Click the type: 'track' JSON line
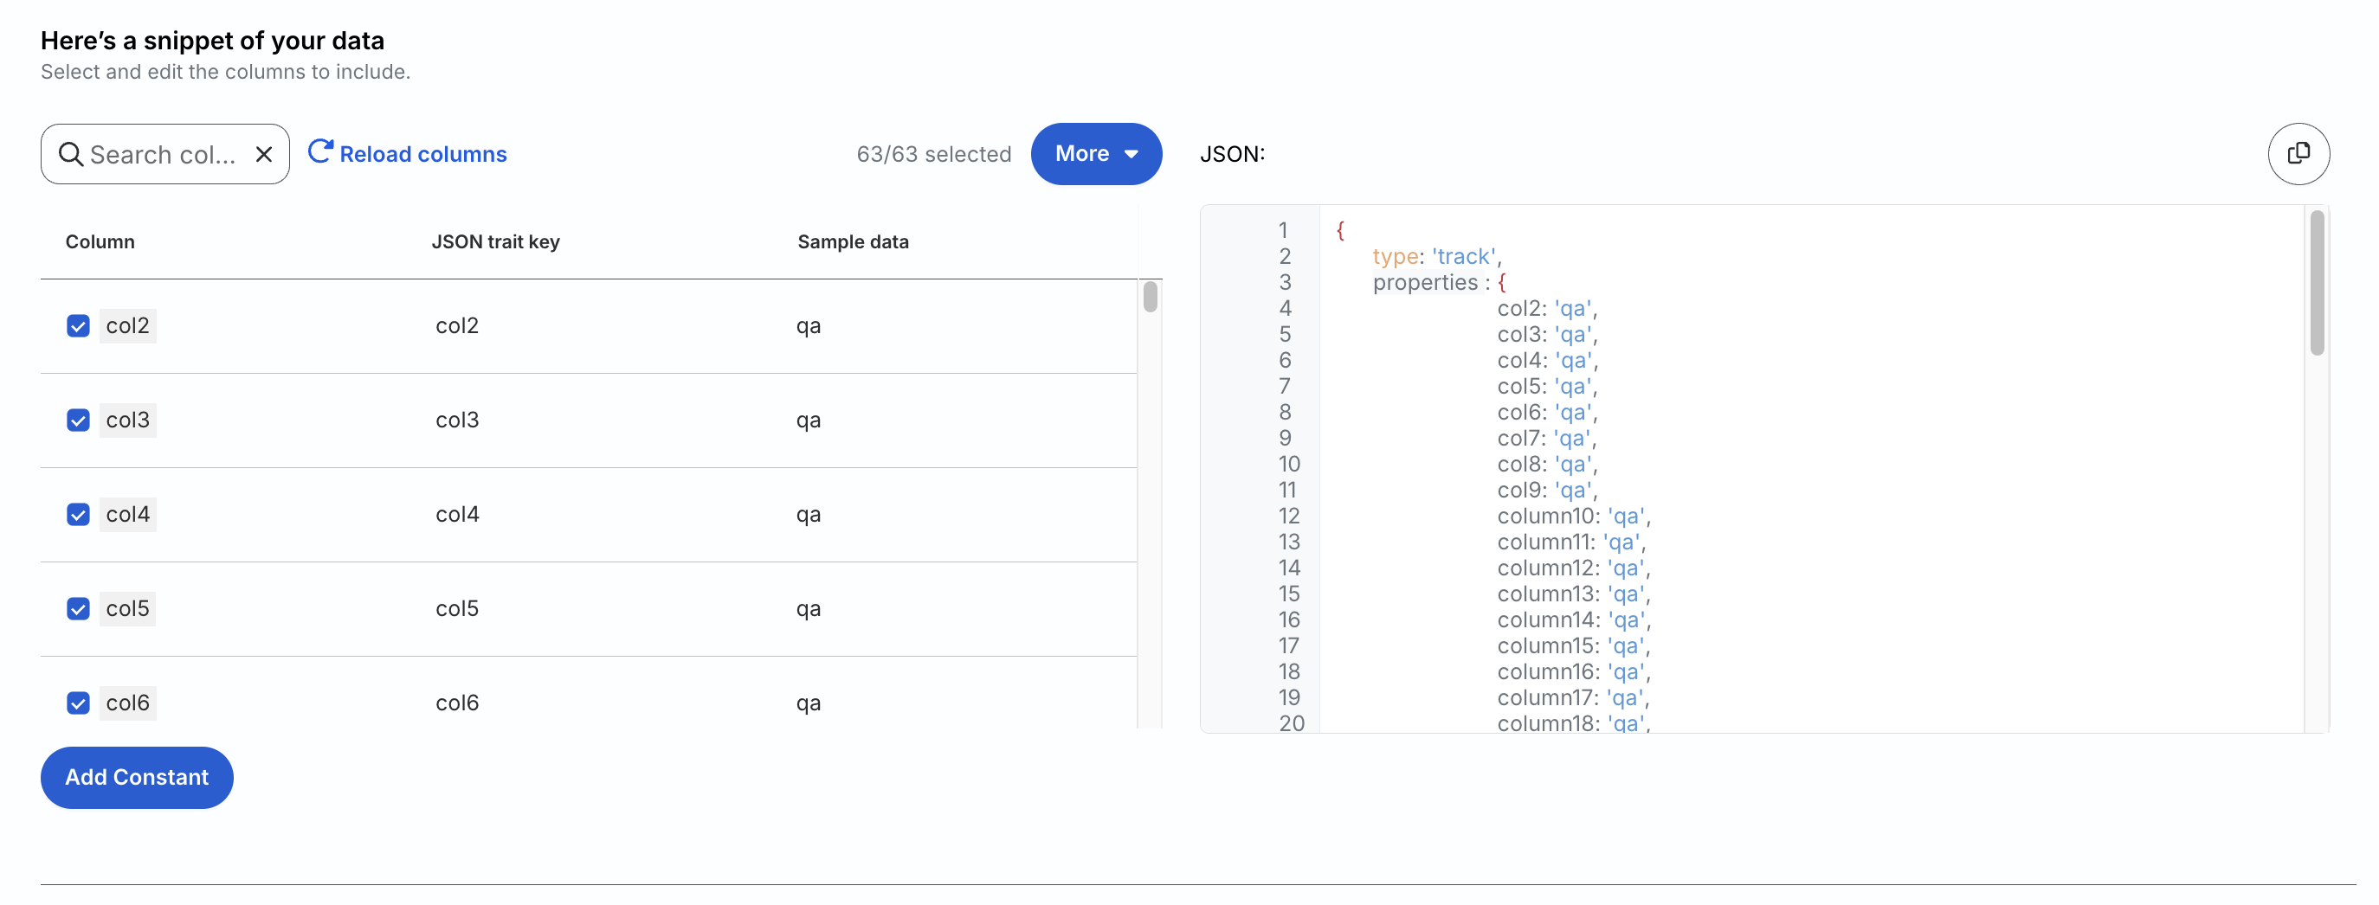The image size is (2379, 905). [1437, 256]
